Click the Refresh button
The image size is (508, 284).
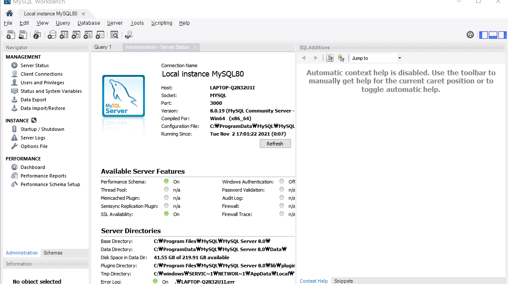click(275, 143)
